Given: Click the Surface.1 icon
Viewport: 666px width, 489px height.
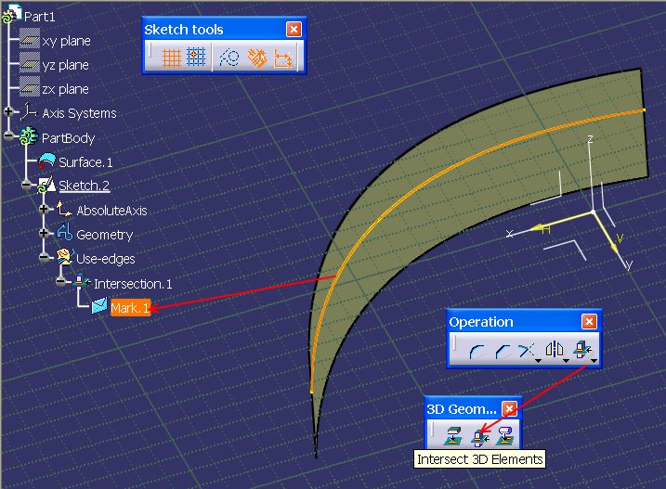Looking at the screenshot, I should pos(46,161).
